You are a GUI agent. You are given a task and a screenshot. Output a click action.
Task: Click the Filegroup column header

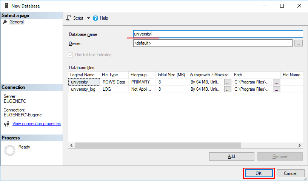(142, 75)
